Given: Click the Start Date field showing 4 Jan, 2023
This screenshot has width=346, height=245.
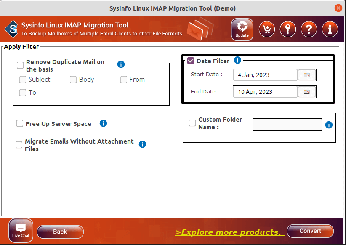Looking at the screenshot, I should (265, 75).
